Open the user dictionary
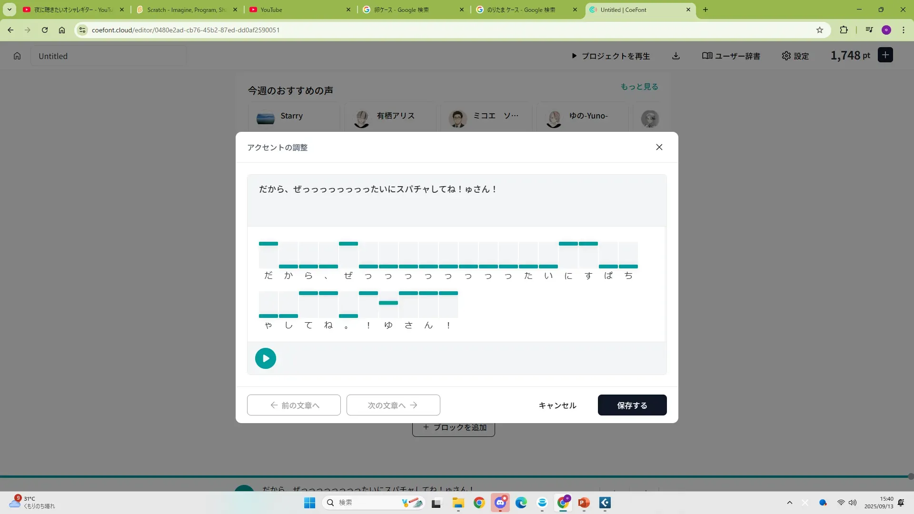The height and width of the screenshot is (514, 914). 731,56
